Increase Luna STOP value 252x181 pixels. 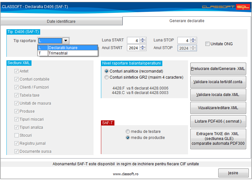click(193, 39)
